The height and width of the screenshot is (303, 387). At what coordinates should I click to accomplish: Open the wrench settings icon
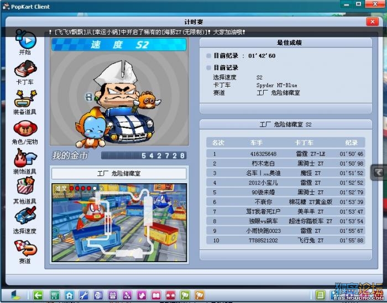coord(83,295)
